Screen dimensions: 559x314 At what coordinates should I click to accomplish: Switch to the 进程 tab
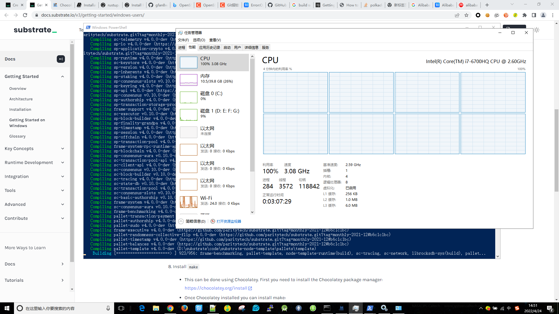(182, 47)
